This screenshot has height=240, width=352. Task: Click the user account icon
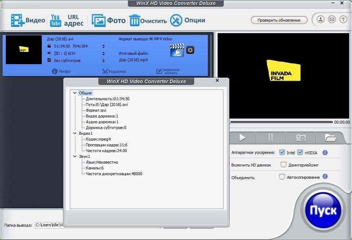[x=321, y=19]
